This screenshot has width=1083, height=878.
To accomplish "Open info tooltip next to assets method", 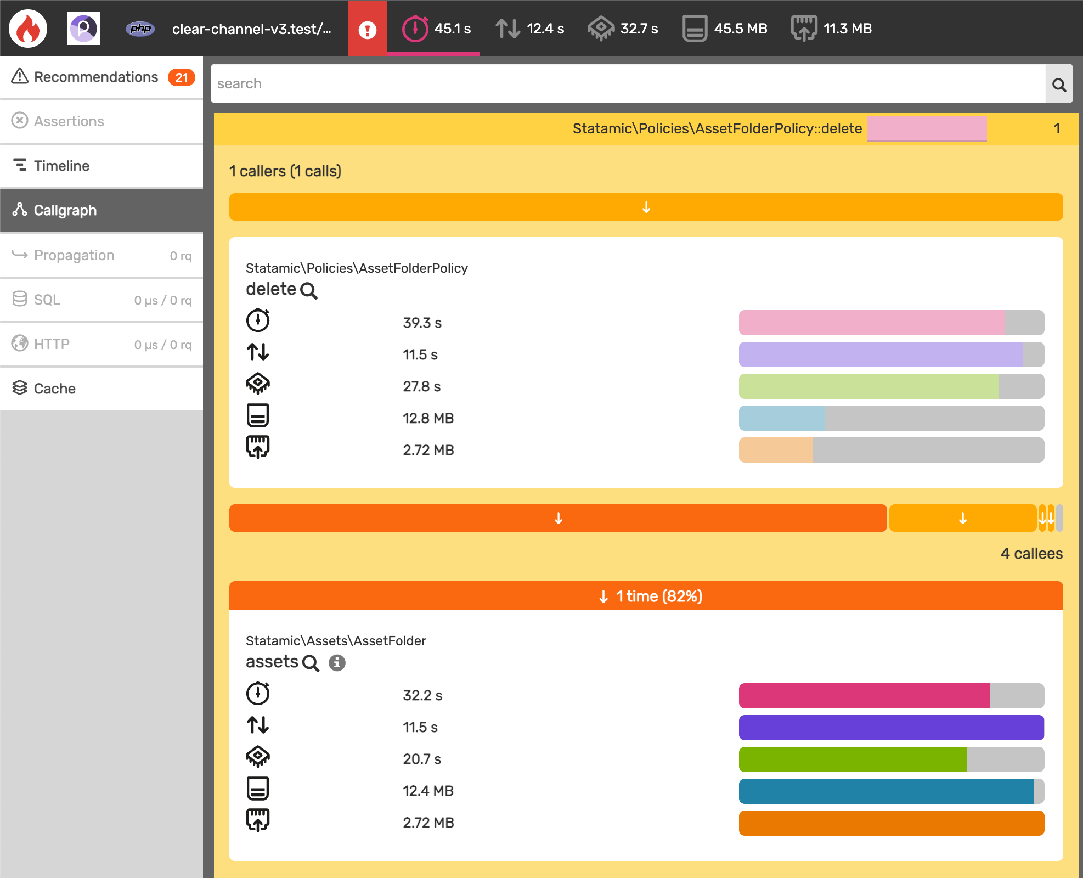I will 337,663.
